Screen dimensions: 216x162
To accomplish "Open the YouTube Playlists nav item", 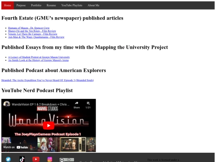I will pos(72,5).
